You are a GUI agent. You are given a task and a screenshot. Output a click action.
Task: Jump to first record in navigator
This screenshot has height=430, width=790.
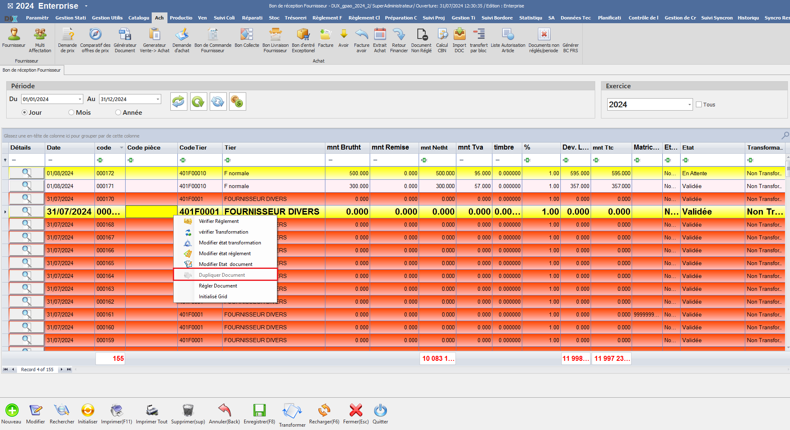click(5, 370)
